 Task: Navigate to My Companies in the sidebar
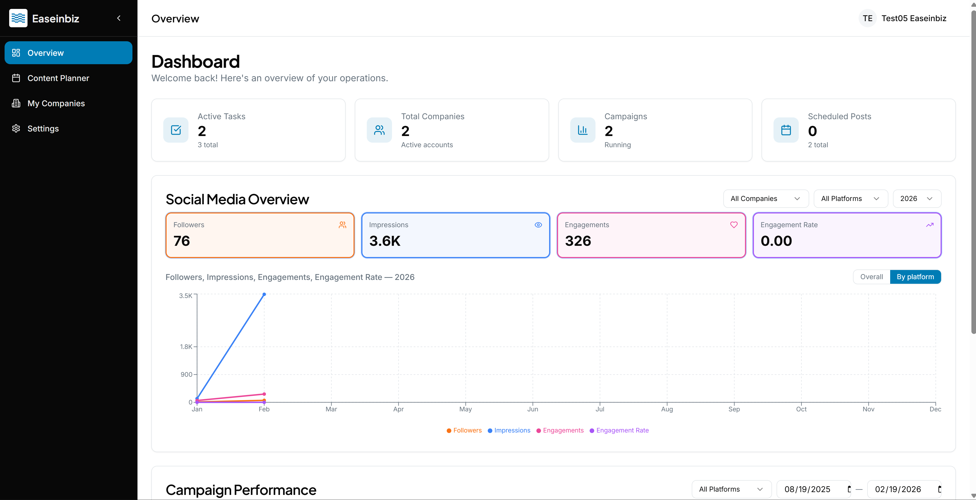56,103
